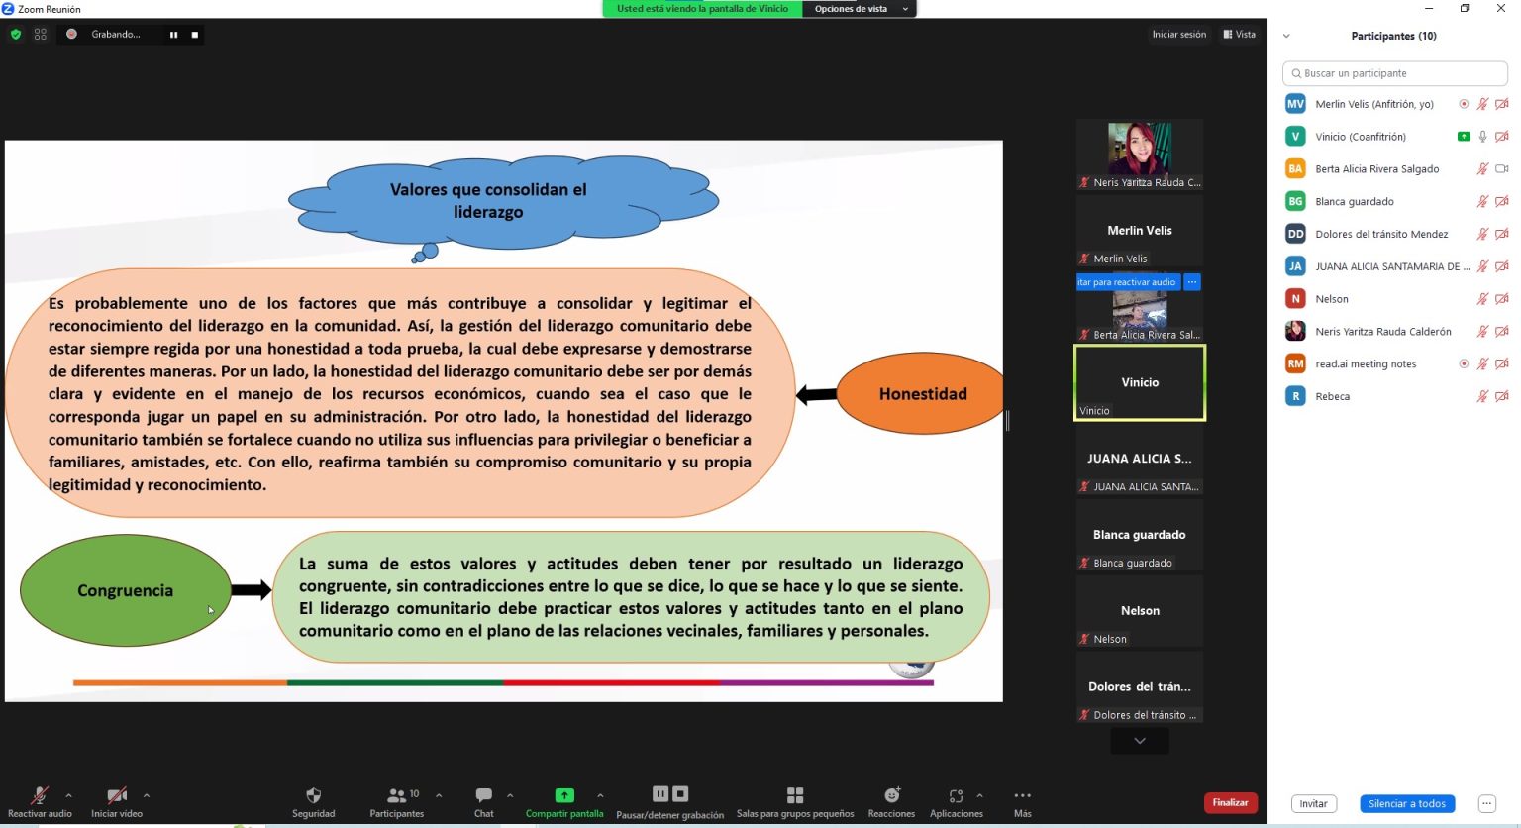Screen dimensions: 1521x828
Task: Expand audio options arrow beside Reactivar audio
Action: 68,795
